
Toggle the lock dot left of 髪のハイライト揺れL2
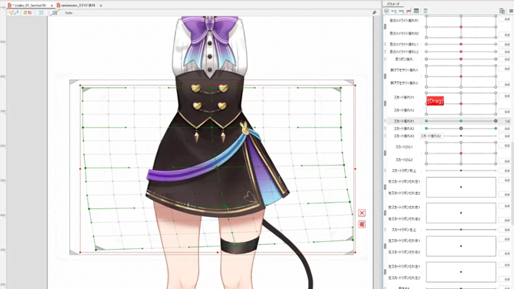385,52
